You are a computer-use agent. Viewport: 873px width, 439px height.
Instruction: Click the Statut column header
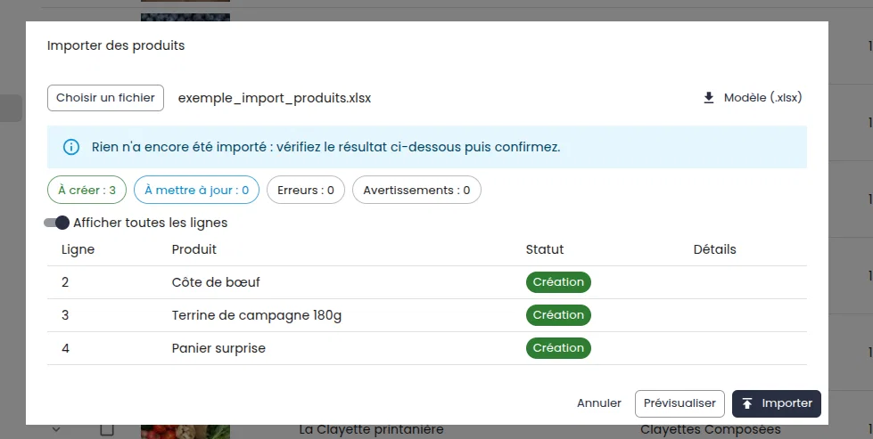click(545, 249)
